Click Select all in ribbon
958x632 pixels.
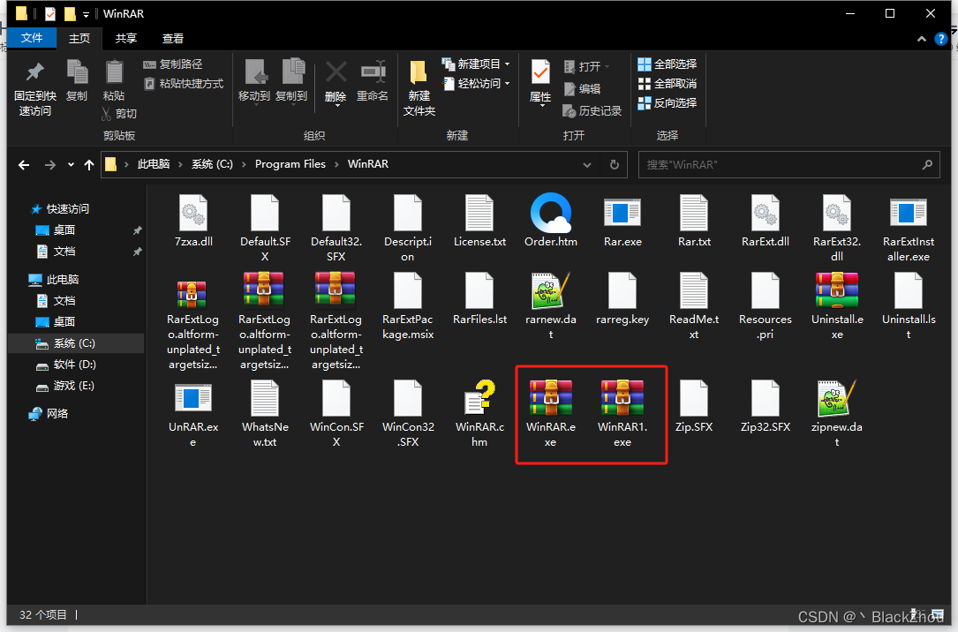click(x=668, y=64)
